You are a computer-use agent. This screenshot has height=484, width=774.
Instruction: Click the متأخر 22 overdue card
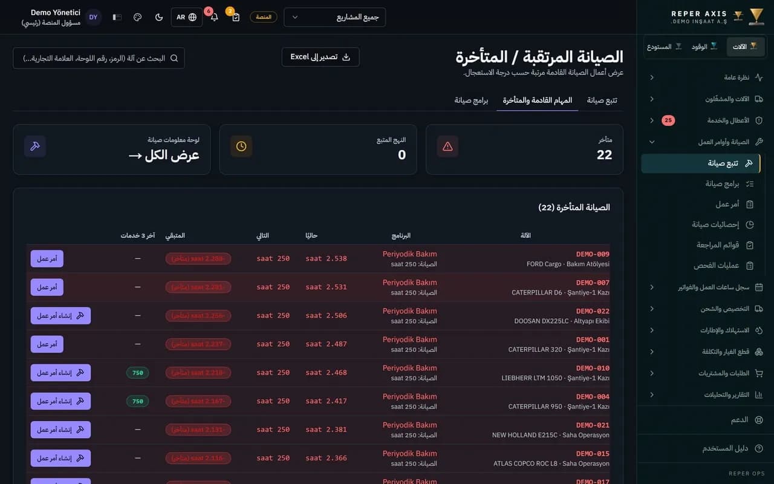coord(525,149)
